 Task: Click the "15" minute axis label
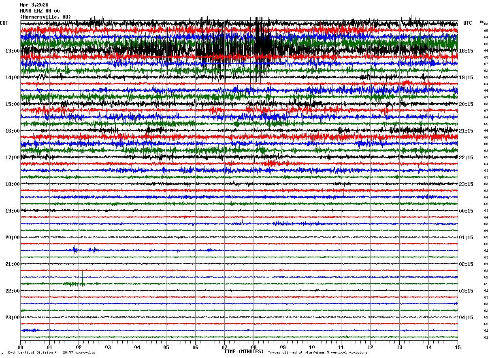(458, 347)
